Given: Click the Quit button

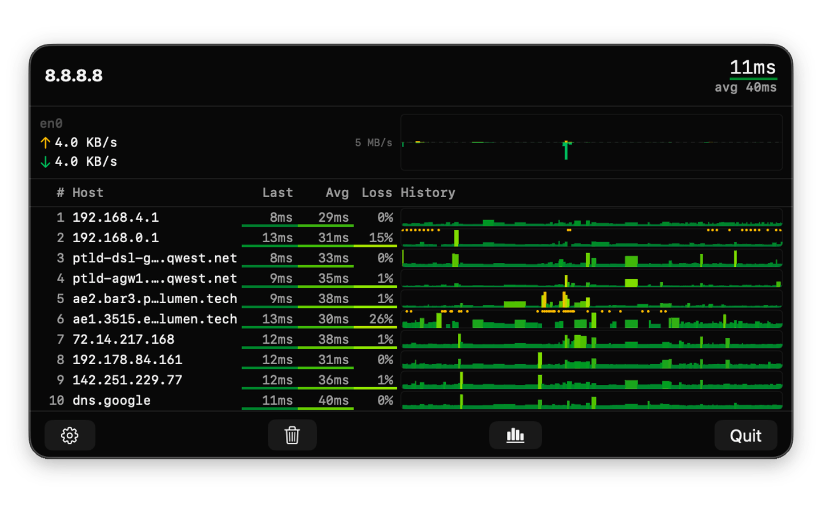Looking at the screenshot, I should pyautogui.click(x=746, y=435).
